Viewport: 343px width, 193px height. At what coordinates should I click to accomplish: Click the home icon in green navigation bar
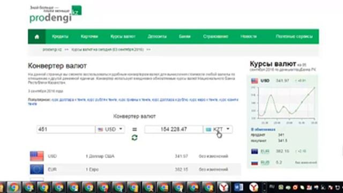[37, 36]
